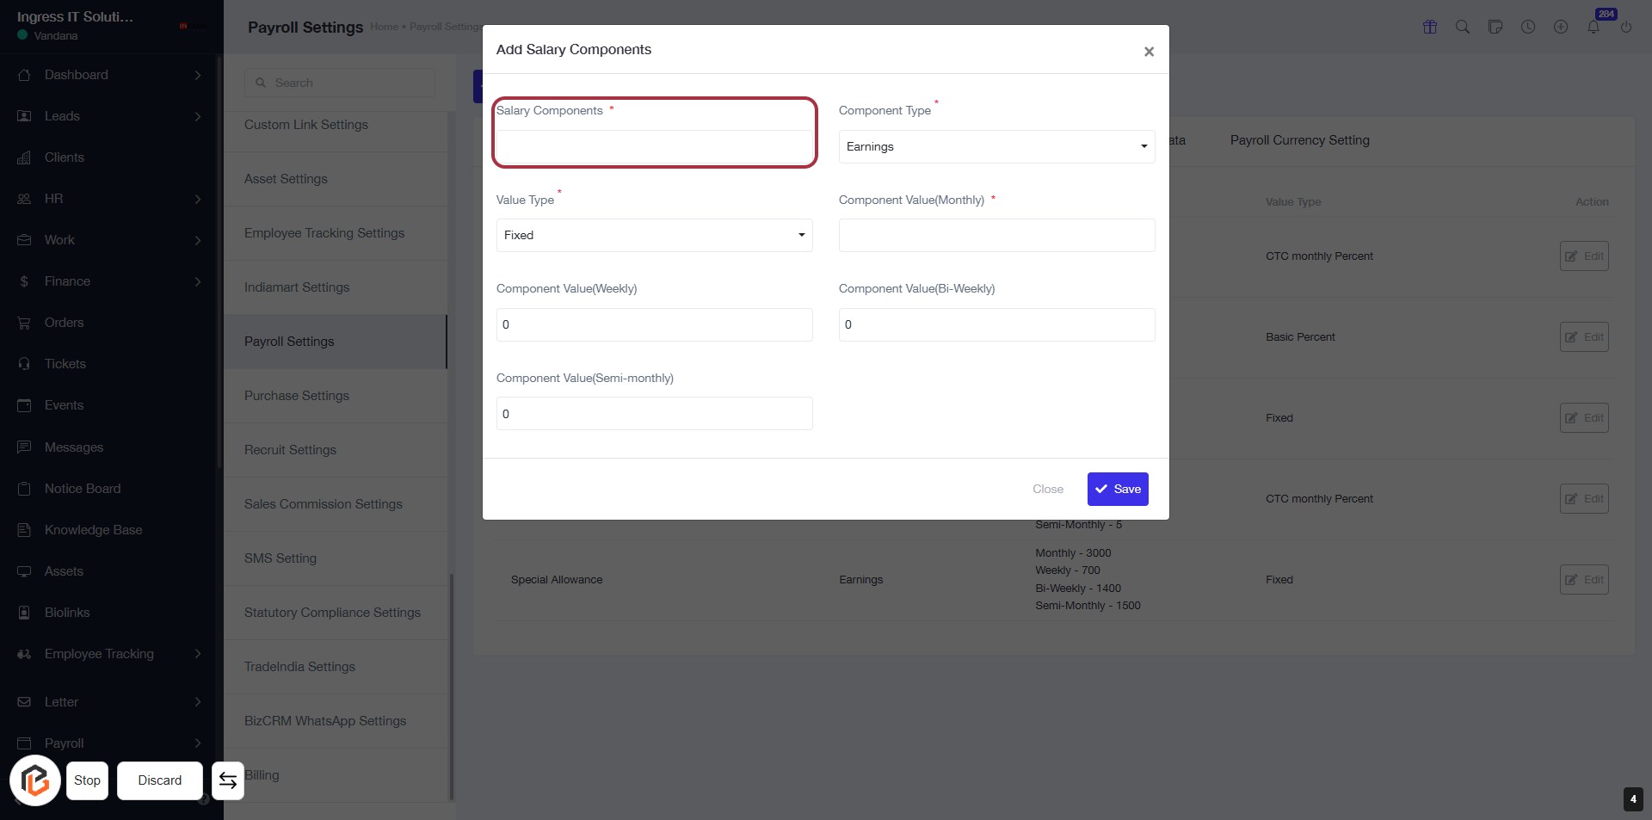Open the sticky notes icon

point(1495,27)
